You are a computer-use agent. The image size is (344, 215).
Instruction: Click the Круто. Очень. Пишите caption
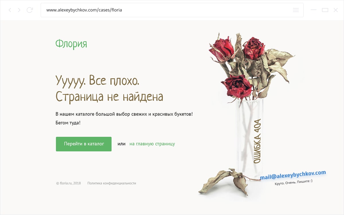point(293,182)
